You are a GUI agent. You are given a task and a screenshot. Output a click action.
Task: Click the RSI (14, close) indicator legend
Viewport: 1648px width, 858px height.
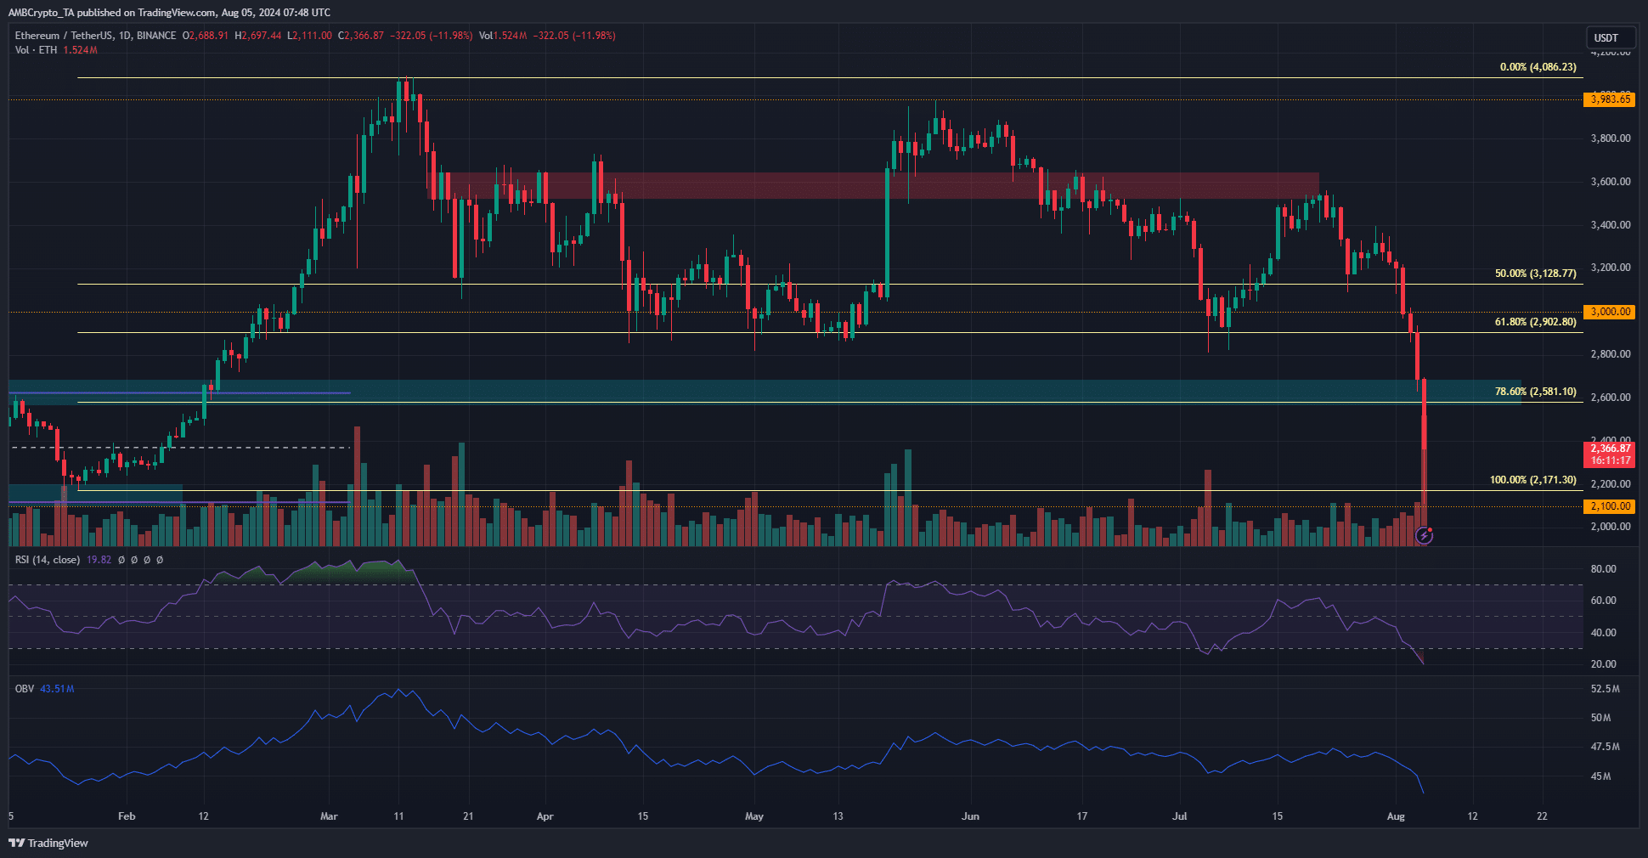48,560
